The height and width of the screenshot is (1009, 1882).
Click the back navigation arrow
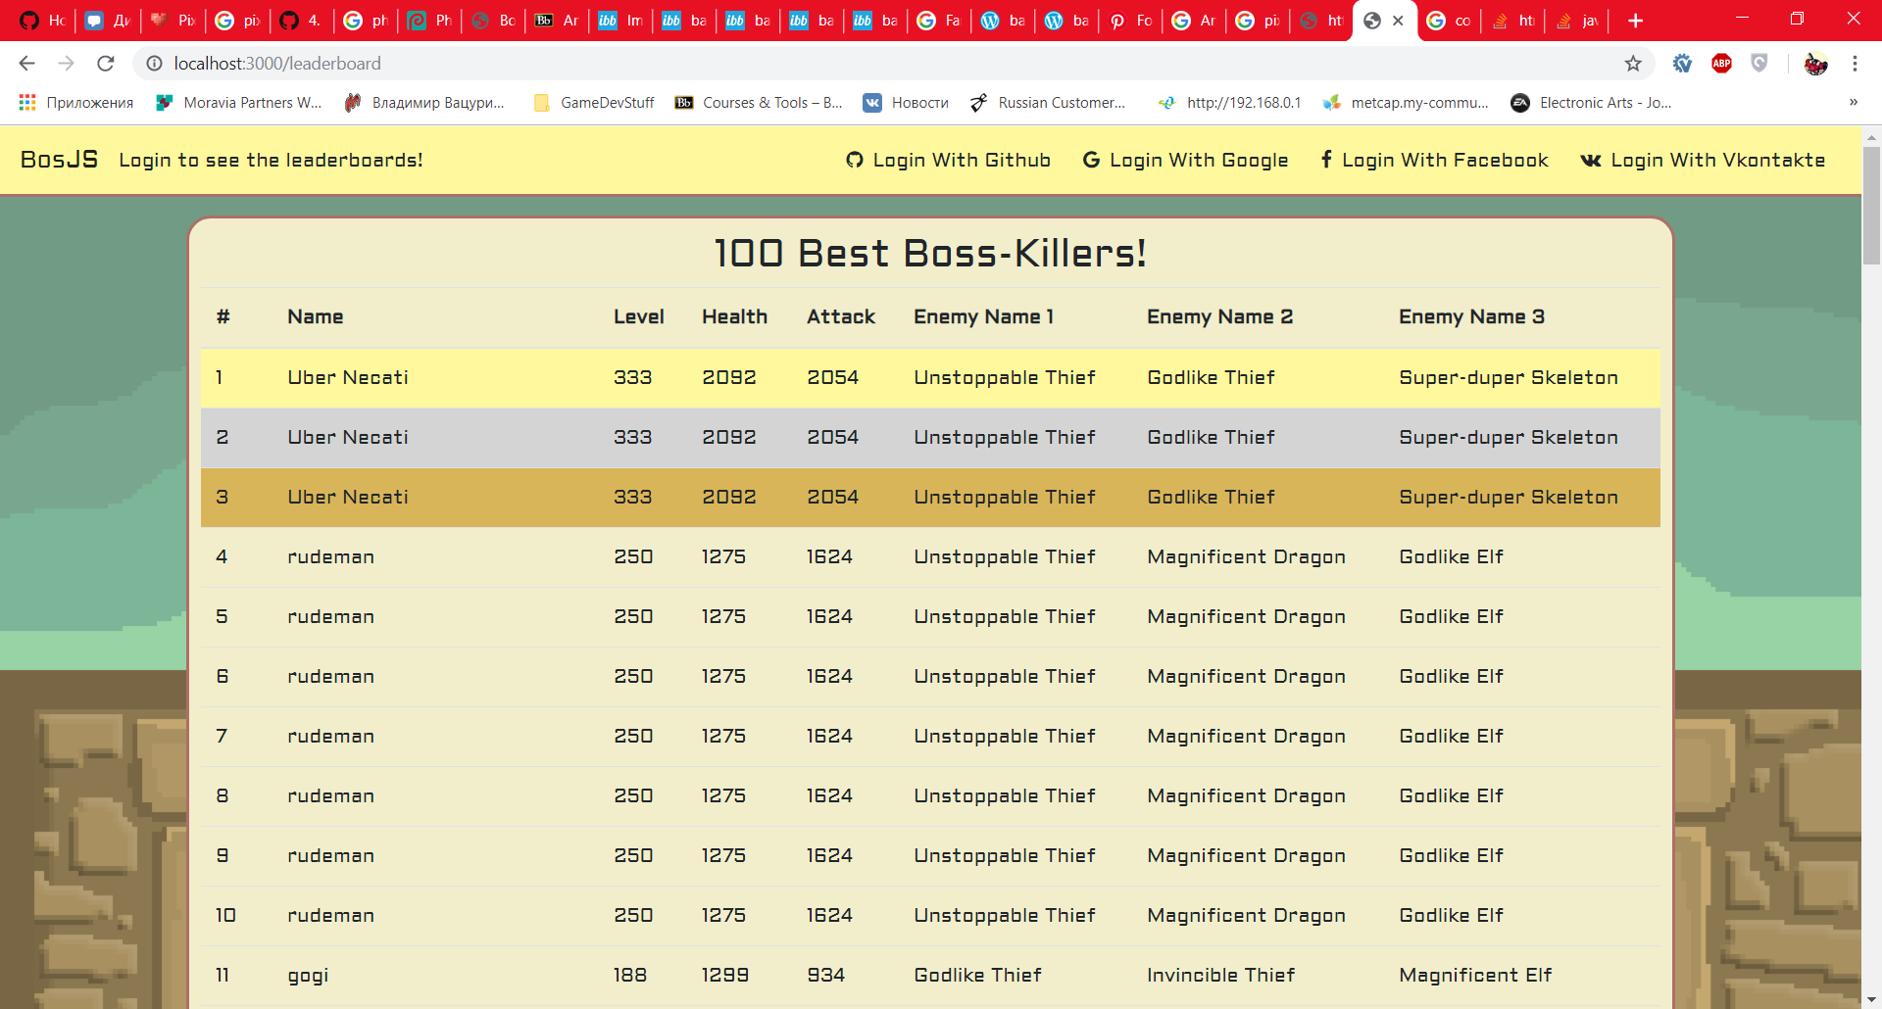click(x=25, y=63)
